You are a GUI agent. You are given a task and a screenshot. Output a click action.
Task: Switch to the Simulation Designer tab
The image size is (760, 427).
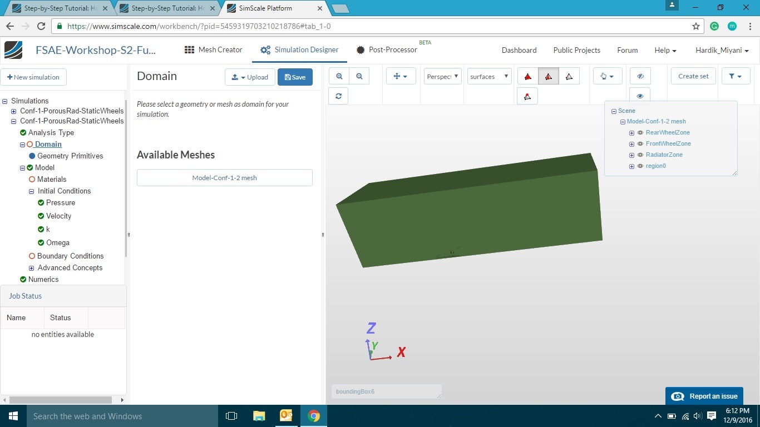pyautogui.click(x=299, y=49)
